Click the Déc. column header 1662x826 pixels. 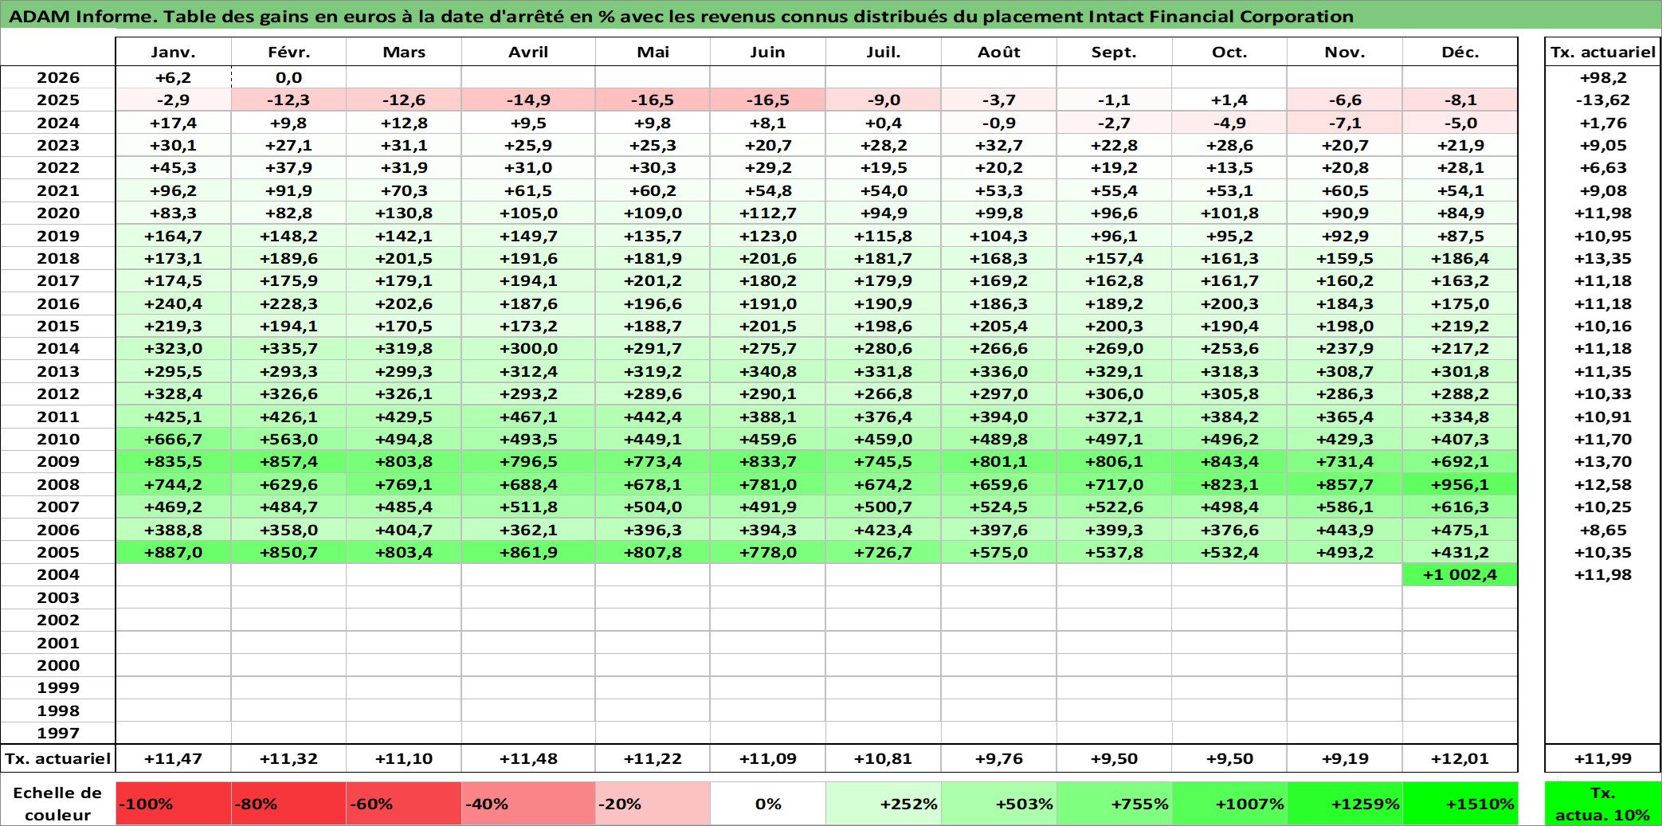pos(1460,52)
